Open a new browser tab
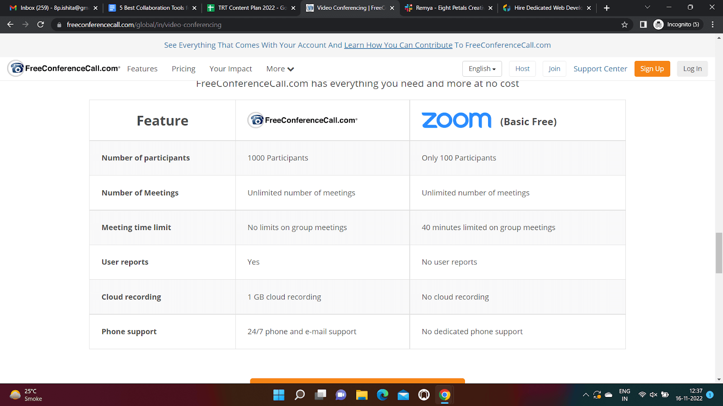 606,8
